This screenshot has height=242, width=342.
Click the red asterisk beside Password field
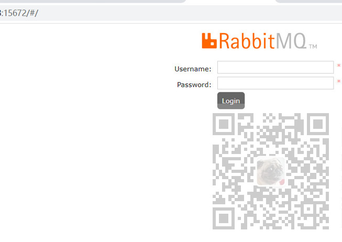pyautogui.click(x=338, y=81)
